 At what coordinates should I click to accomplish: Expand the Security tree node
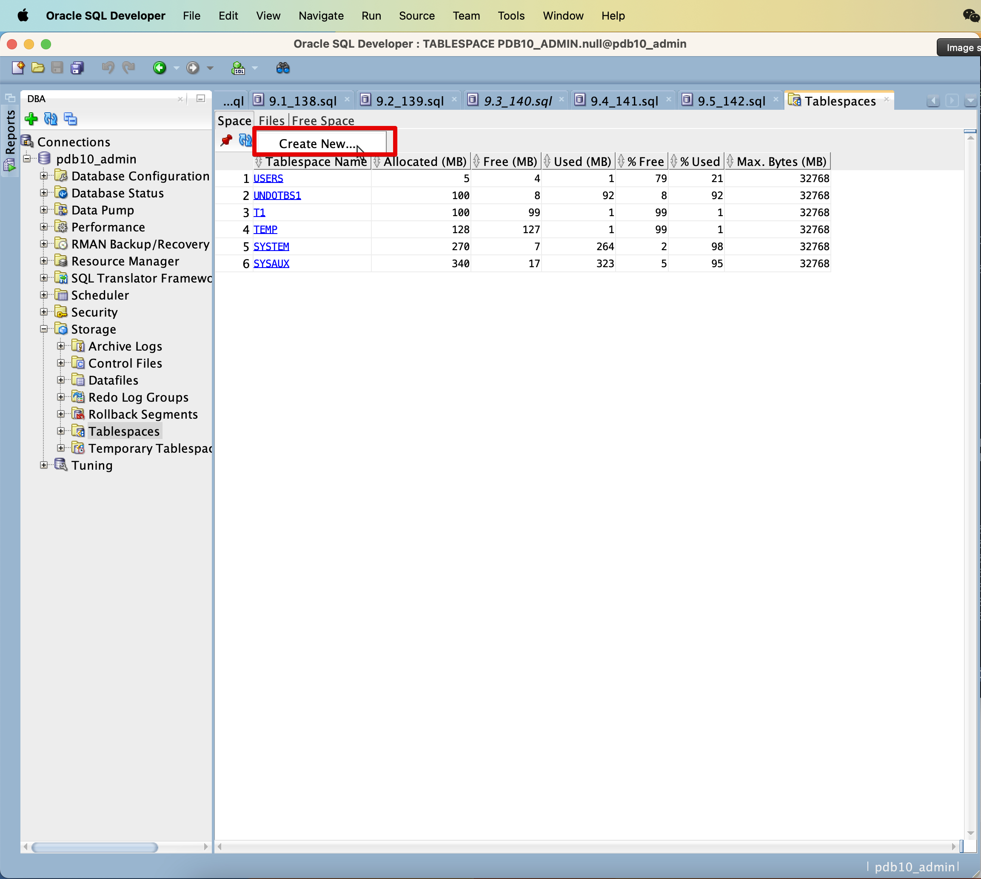(x=44, y=312)
